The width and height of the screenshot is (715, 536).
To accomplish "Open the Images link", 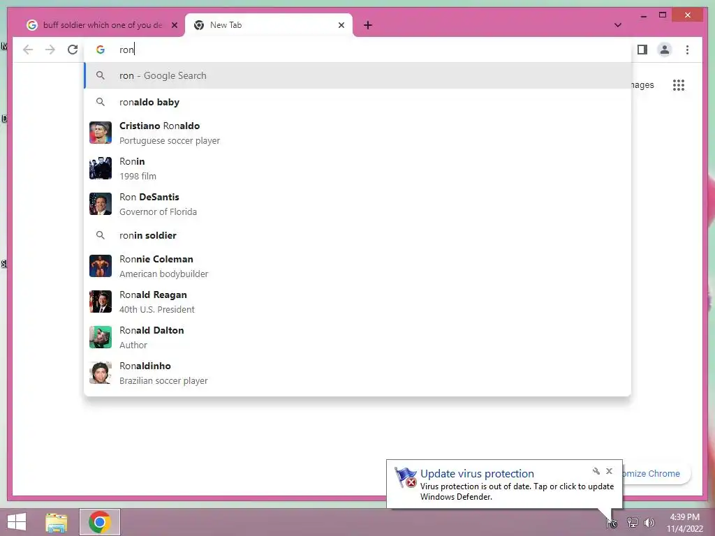I will [642, 85].
